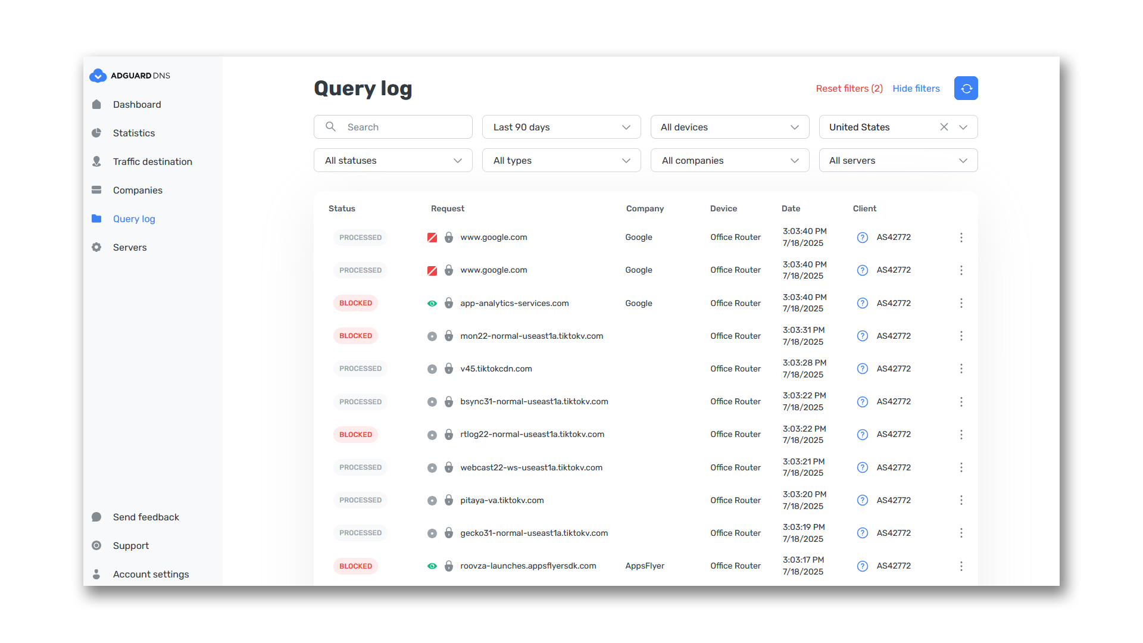Click the question-mark icon beside the first AS42772 client
The image size is (1143, 643).
[862, 237]
